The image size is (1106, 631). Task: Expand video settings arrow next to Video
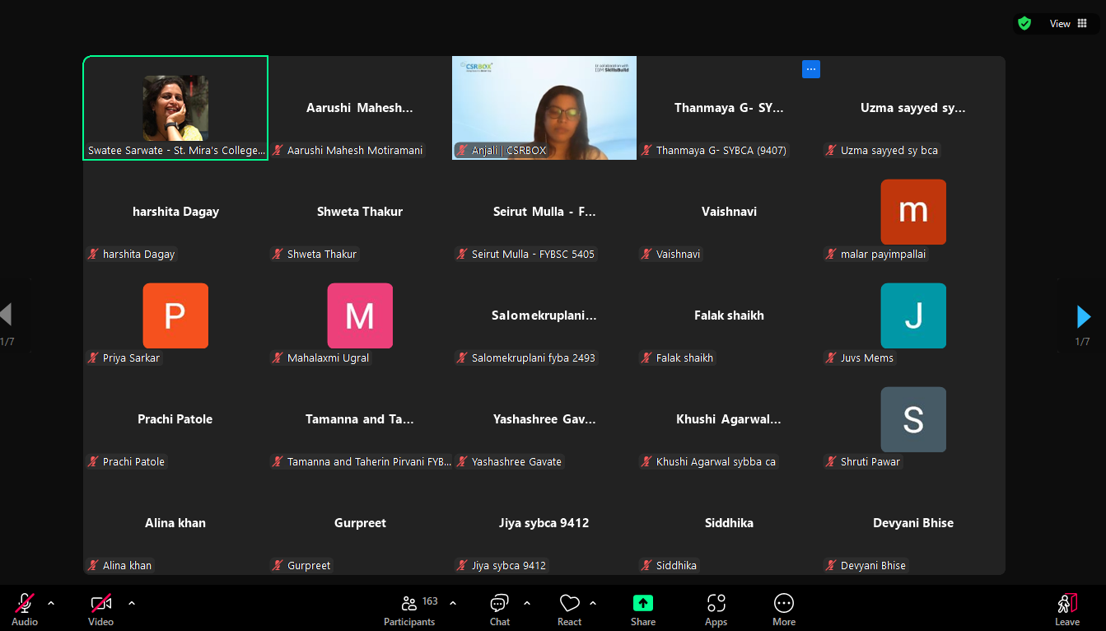click(x=132, y=603)
